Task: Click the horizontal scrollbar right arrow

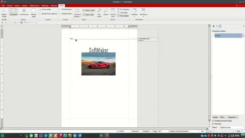Action: pyautogui.click(x=207, y=128)
